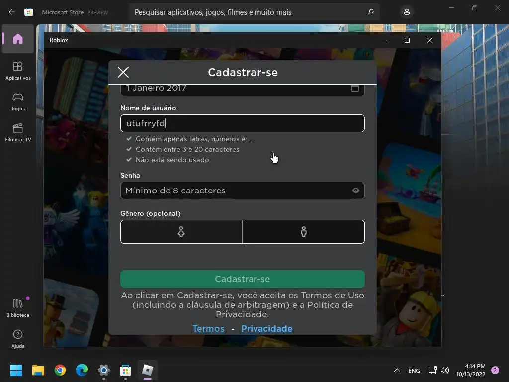Open Filmes e TV in Store sidebar
This screenshot has width=509, height=382.
[18, 132]
